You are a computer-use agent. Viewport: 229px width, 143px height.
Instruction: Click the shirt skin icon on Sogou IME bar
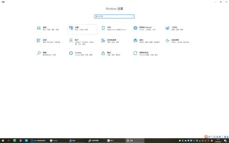[225, 137]
